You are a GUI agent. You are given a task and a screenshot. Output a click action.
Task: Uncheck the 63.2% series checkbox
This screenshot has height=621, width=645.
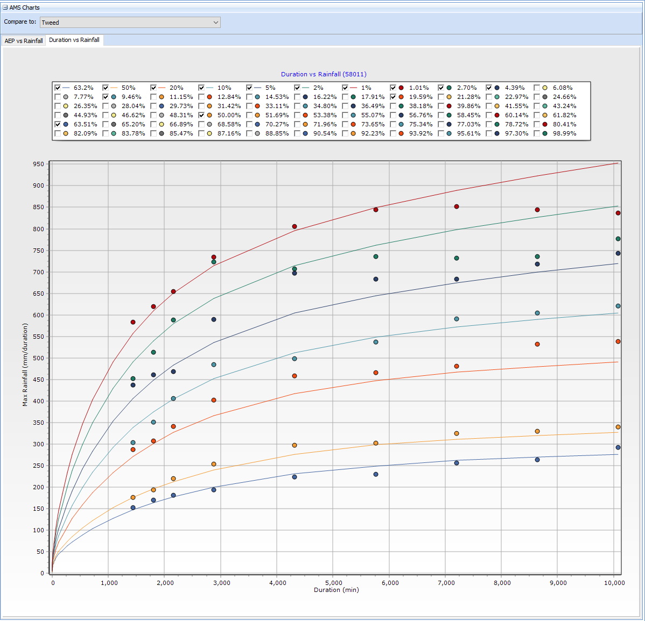58,88
